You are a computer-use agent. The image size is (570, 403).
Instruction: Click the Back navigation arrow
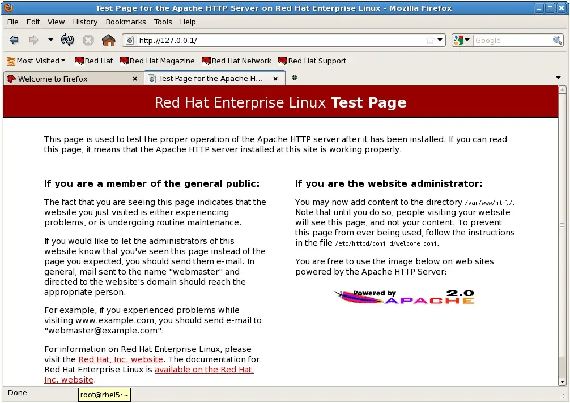pos(14,40)
